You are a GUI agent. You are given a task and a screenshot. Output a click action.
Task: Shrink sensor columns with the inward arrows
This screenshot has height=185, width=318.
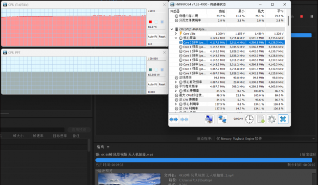[184, 119]
